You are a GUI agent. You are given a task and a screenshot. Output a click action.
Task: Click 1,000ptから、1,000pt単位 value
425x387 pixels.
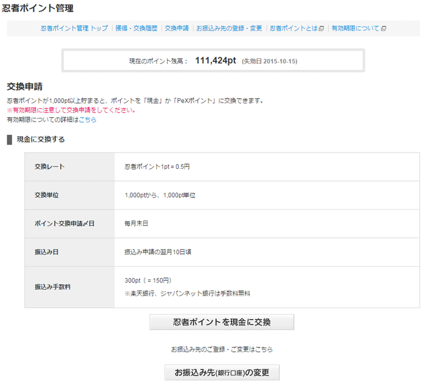coord(160,195)
